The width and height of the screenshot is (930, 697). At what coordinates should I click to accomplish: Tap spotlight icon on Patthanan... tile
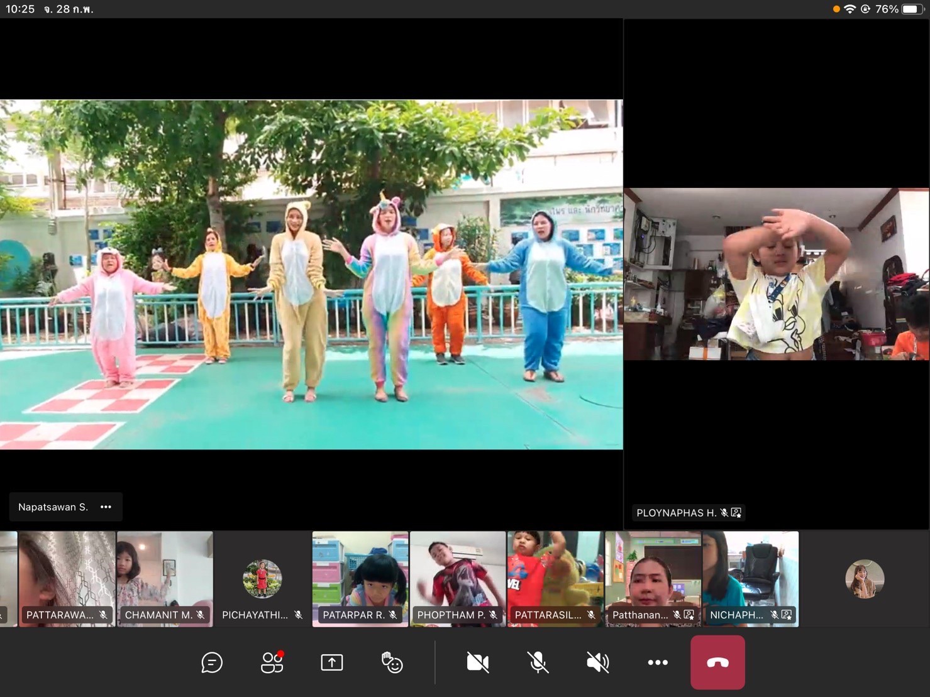pos(689,615)
